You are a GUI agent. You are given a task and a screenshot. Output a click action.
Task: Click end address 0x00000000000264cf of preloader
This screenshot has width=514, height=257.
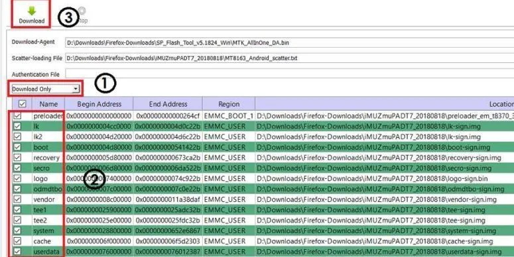[x=168, y=116]
